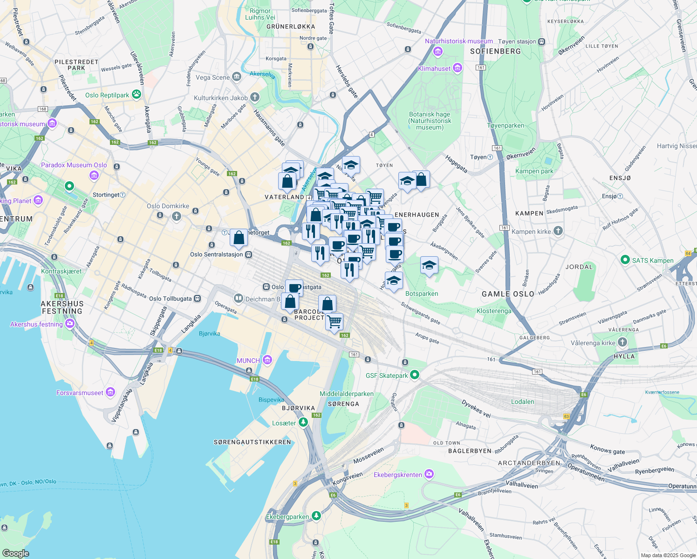The image size is (697, 559).
Task: Click the Kontraskjæret label
Action: pos(61,271)
